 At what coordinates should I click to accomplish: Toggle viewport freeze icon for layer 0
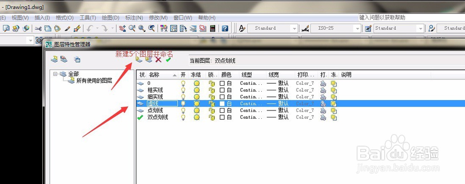(333, 83)
